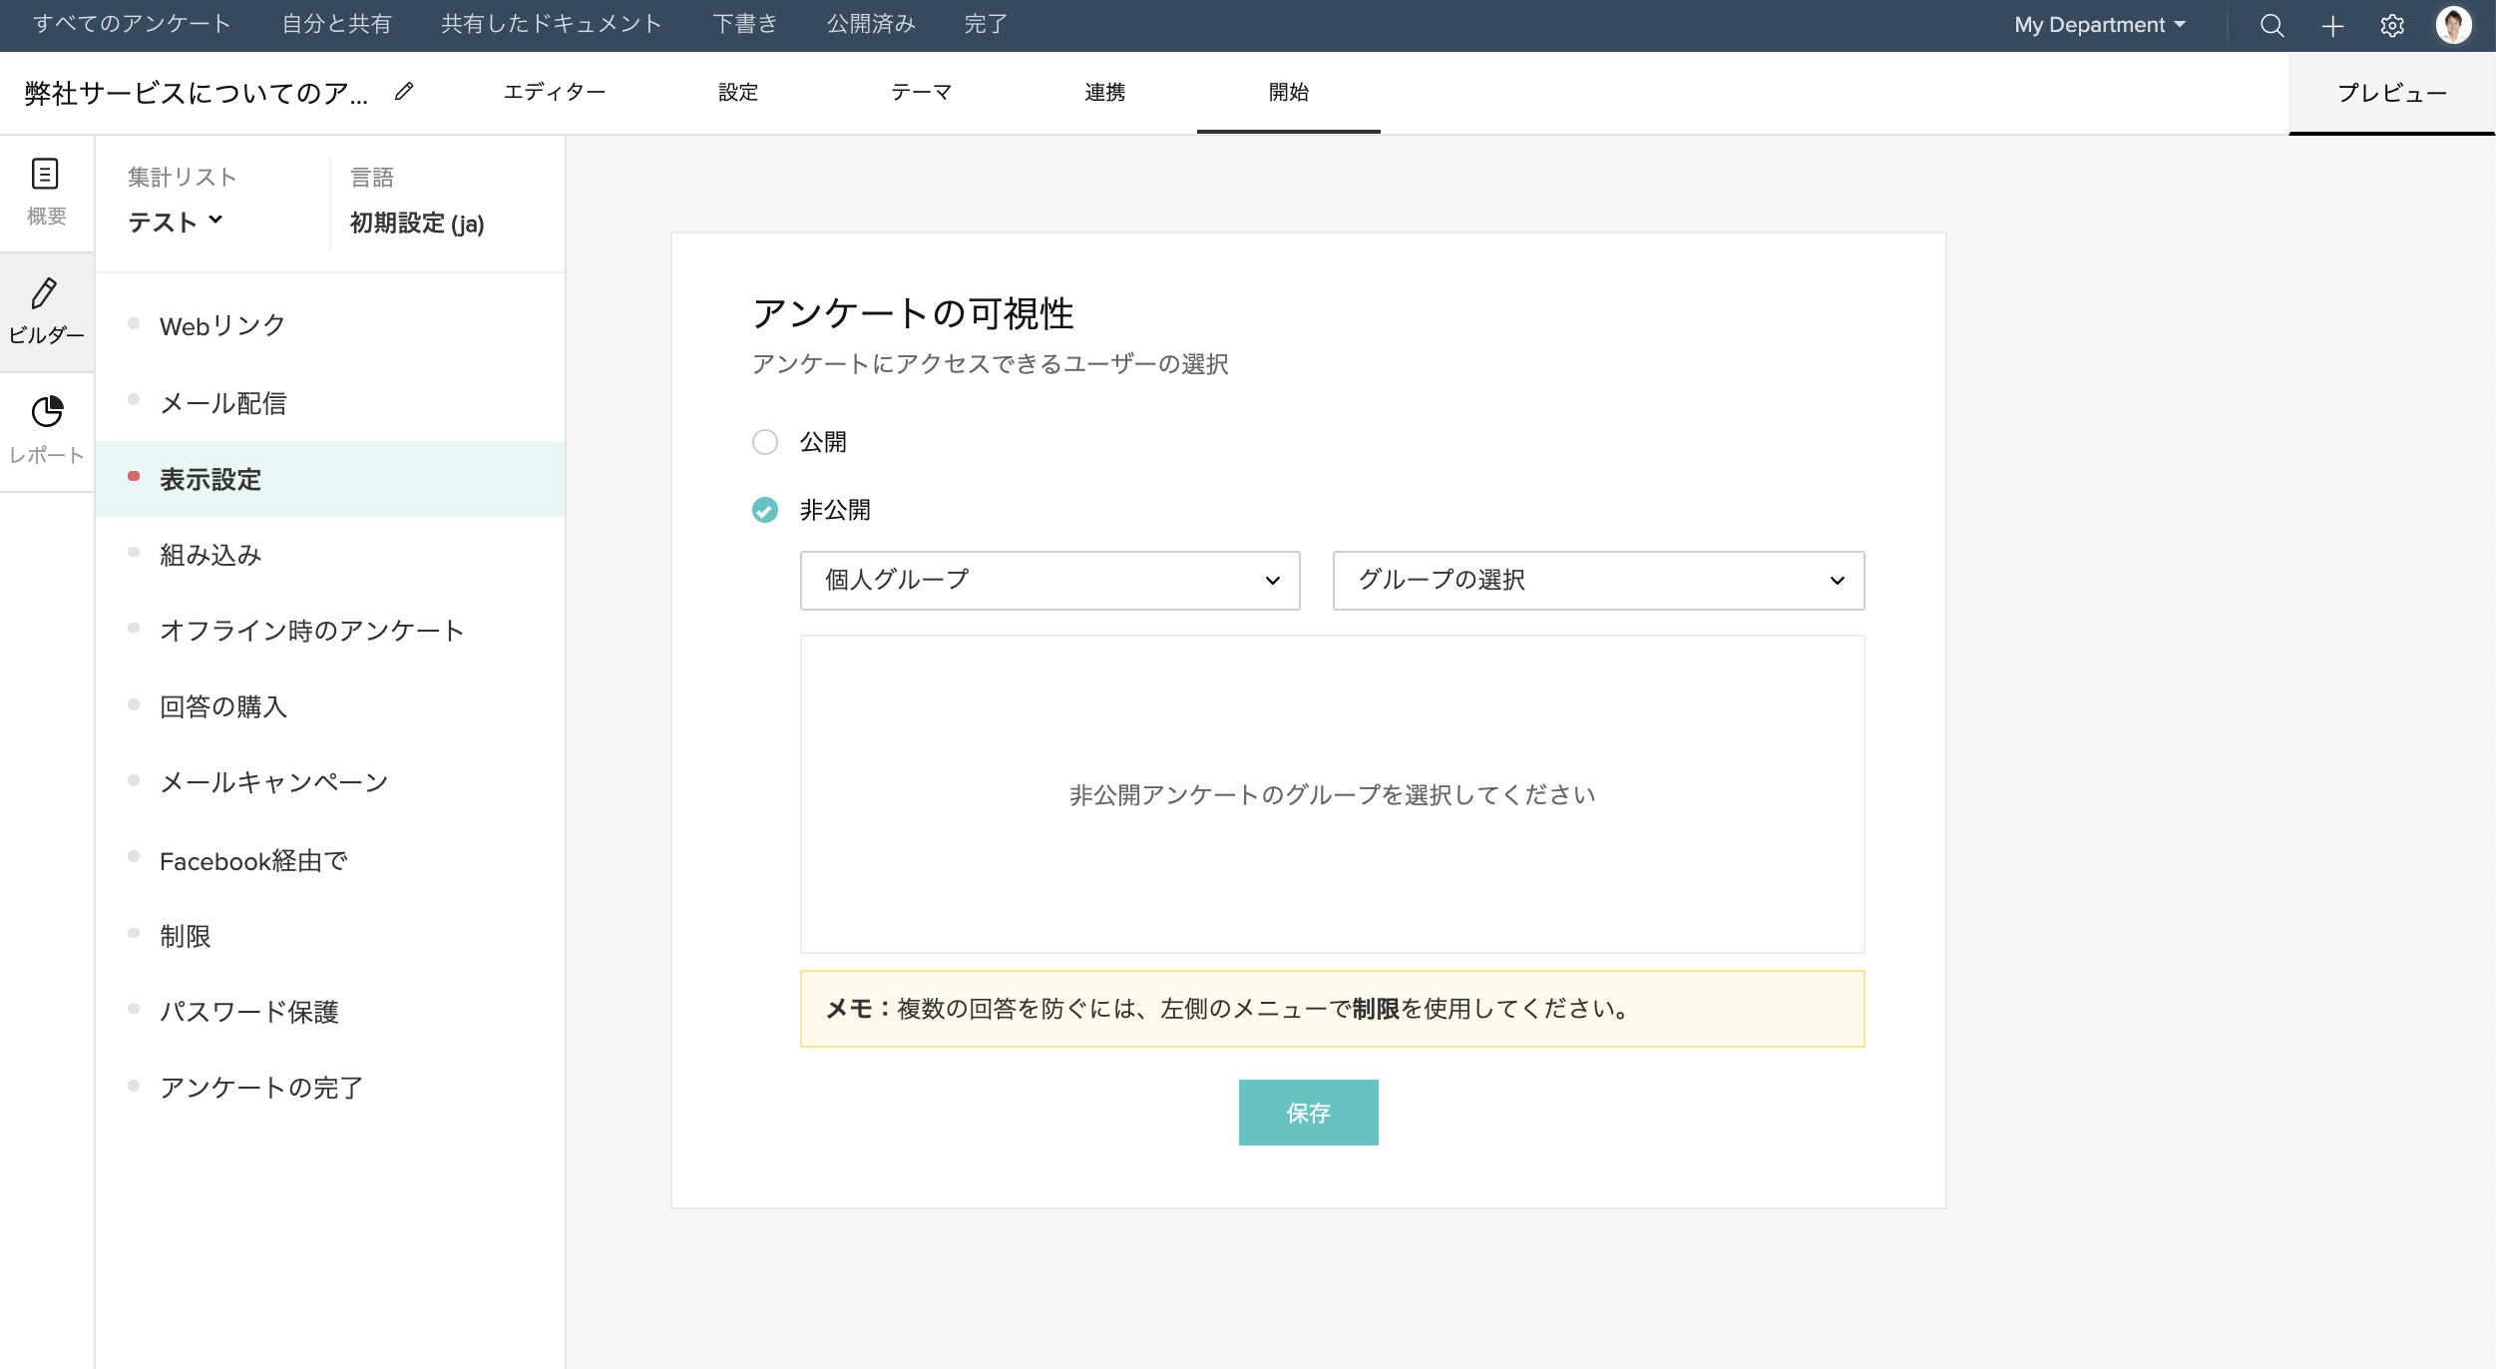Open the My Department menu
The image size is (2496, 1369).
(2099, 26)
